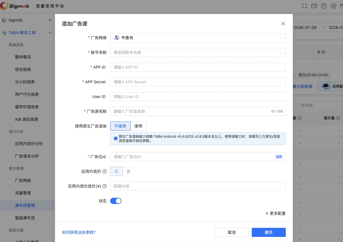Click the Sigmob sidebar item icon
Screen dimensions: 343x242
click(4, 20)
